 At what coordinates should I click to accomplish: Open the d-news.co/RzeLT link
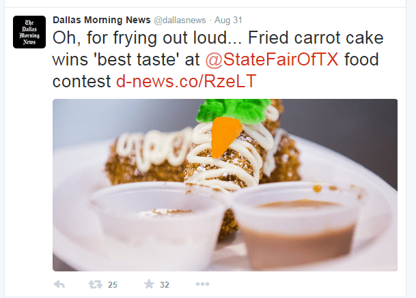pos(186,81)
